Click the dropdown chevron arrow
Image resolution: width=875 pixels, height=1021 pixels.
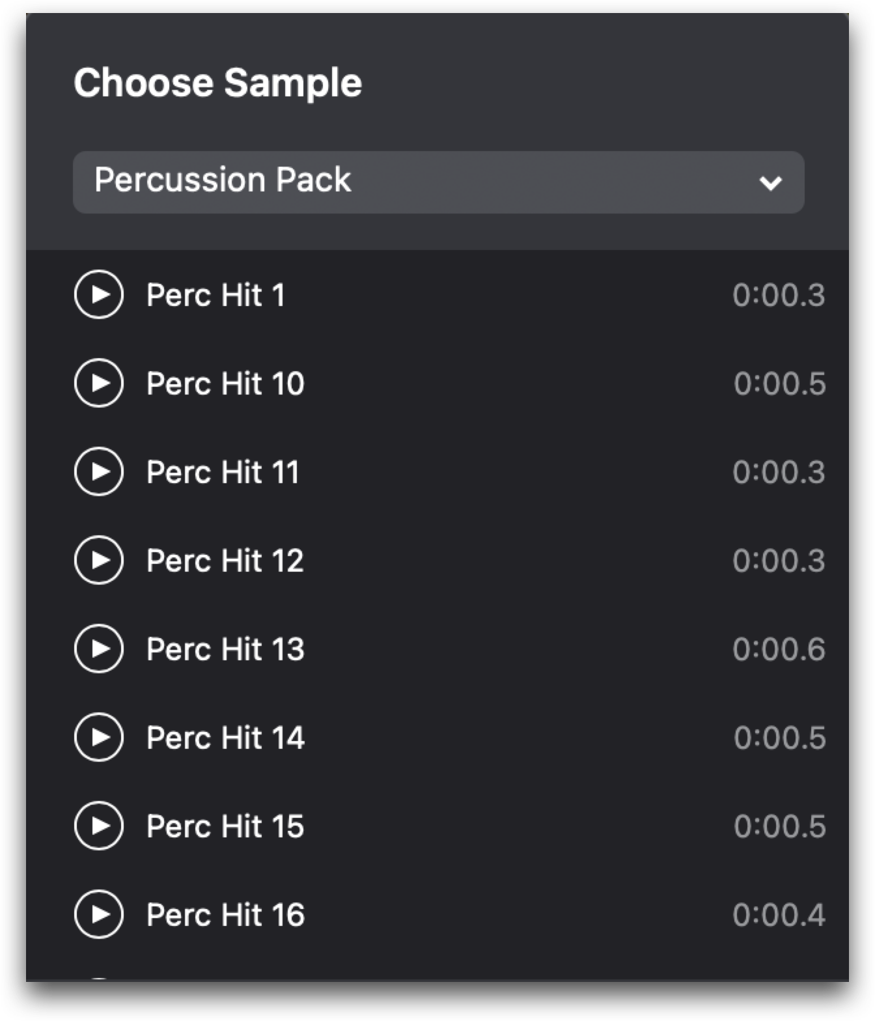click(x=771, y=184)
